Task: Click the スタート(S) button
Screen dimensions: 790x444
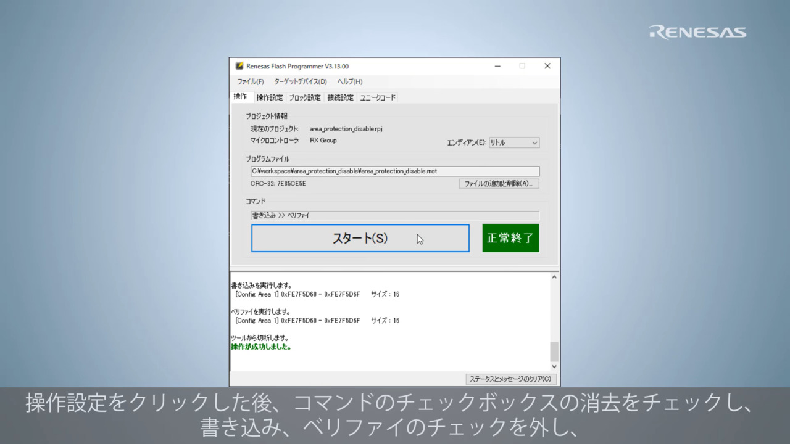Action: (x=360, y=238)
